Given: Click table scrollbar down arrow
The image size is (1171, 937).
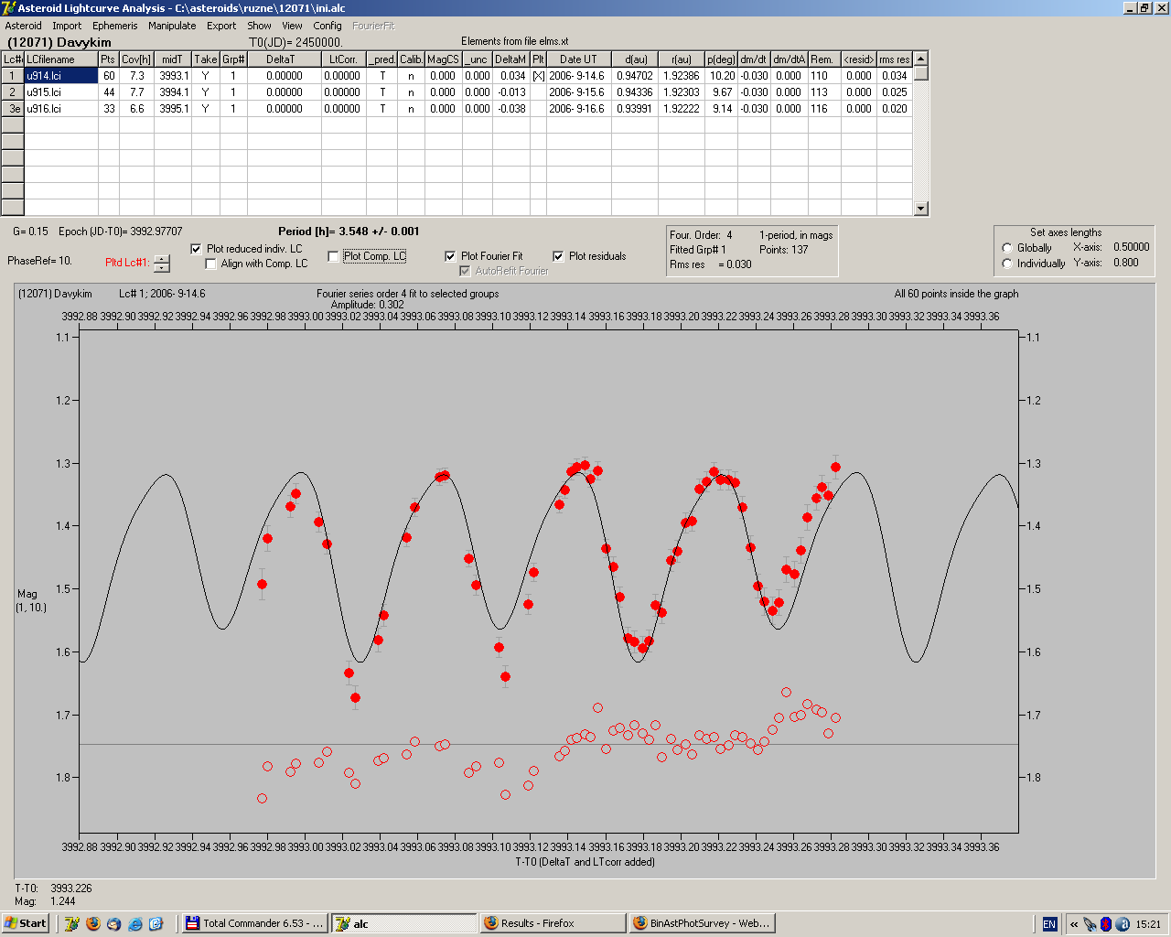Looking at the screenshot, I should [921, 209].
